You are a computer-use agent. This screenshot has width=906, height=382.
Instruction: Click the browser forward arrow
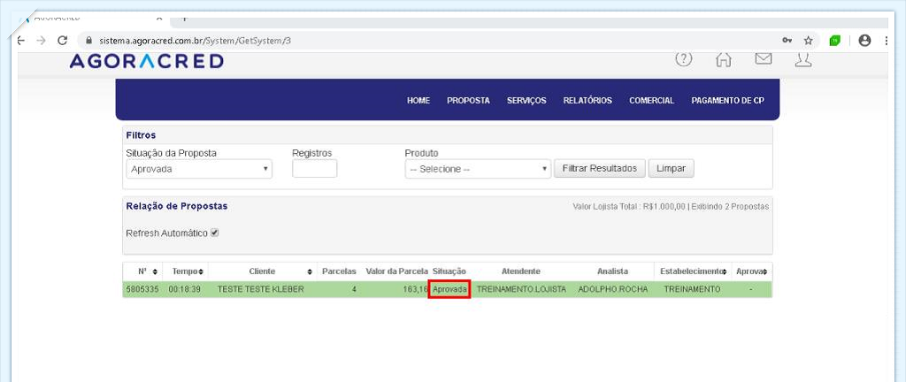[41, 41]
